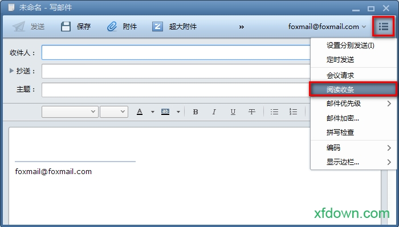Click the 抄送： label
Viewport: 399px width, 227px height.
click(26, 71)
